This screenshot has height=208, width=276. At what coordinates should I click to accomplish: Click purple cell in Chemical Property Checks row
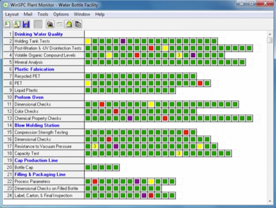click(130, 118)
